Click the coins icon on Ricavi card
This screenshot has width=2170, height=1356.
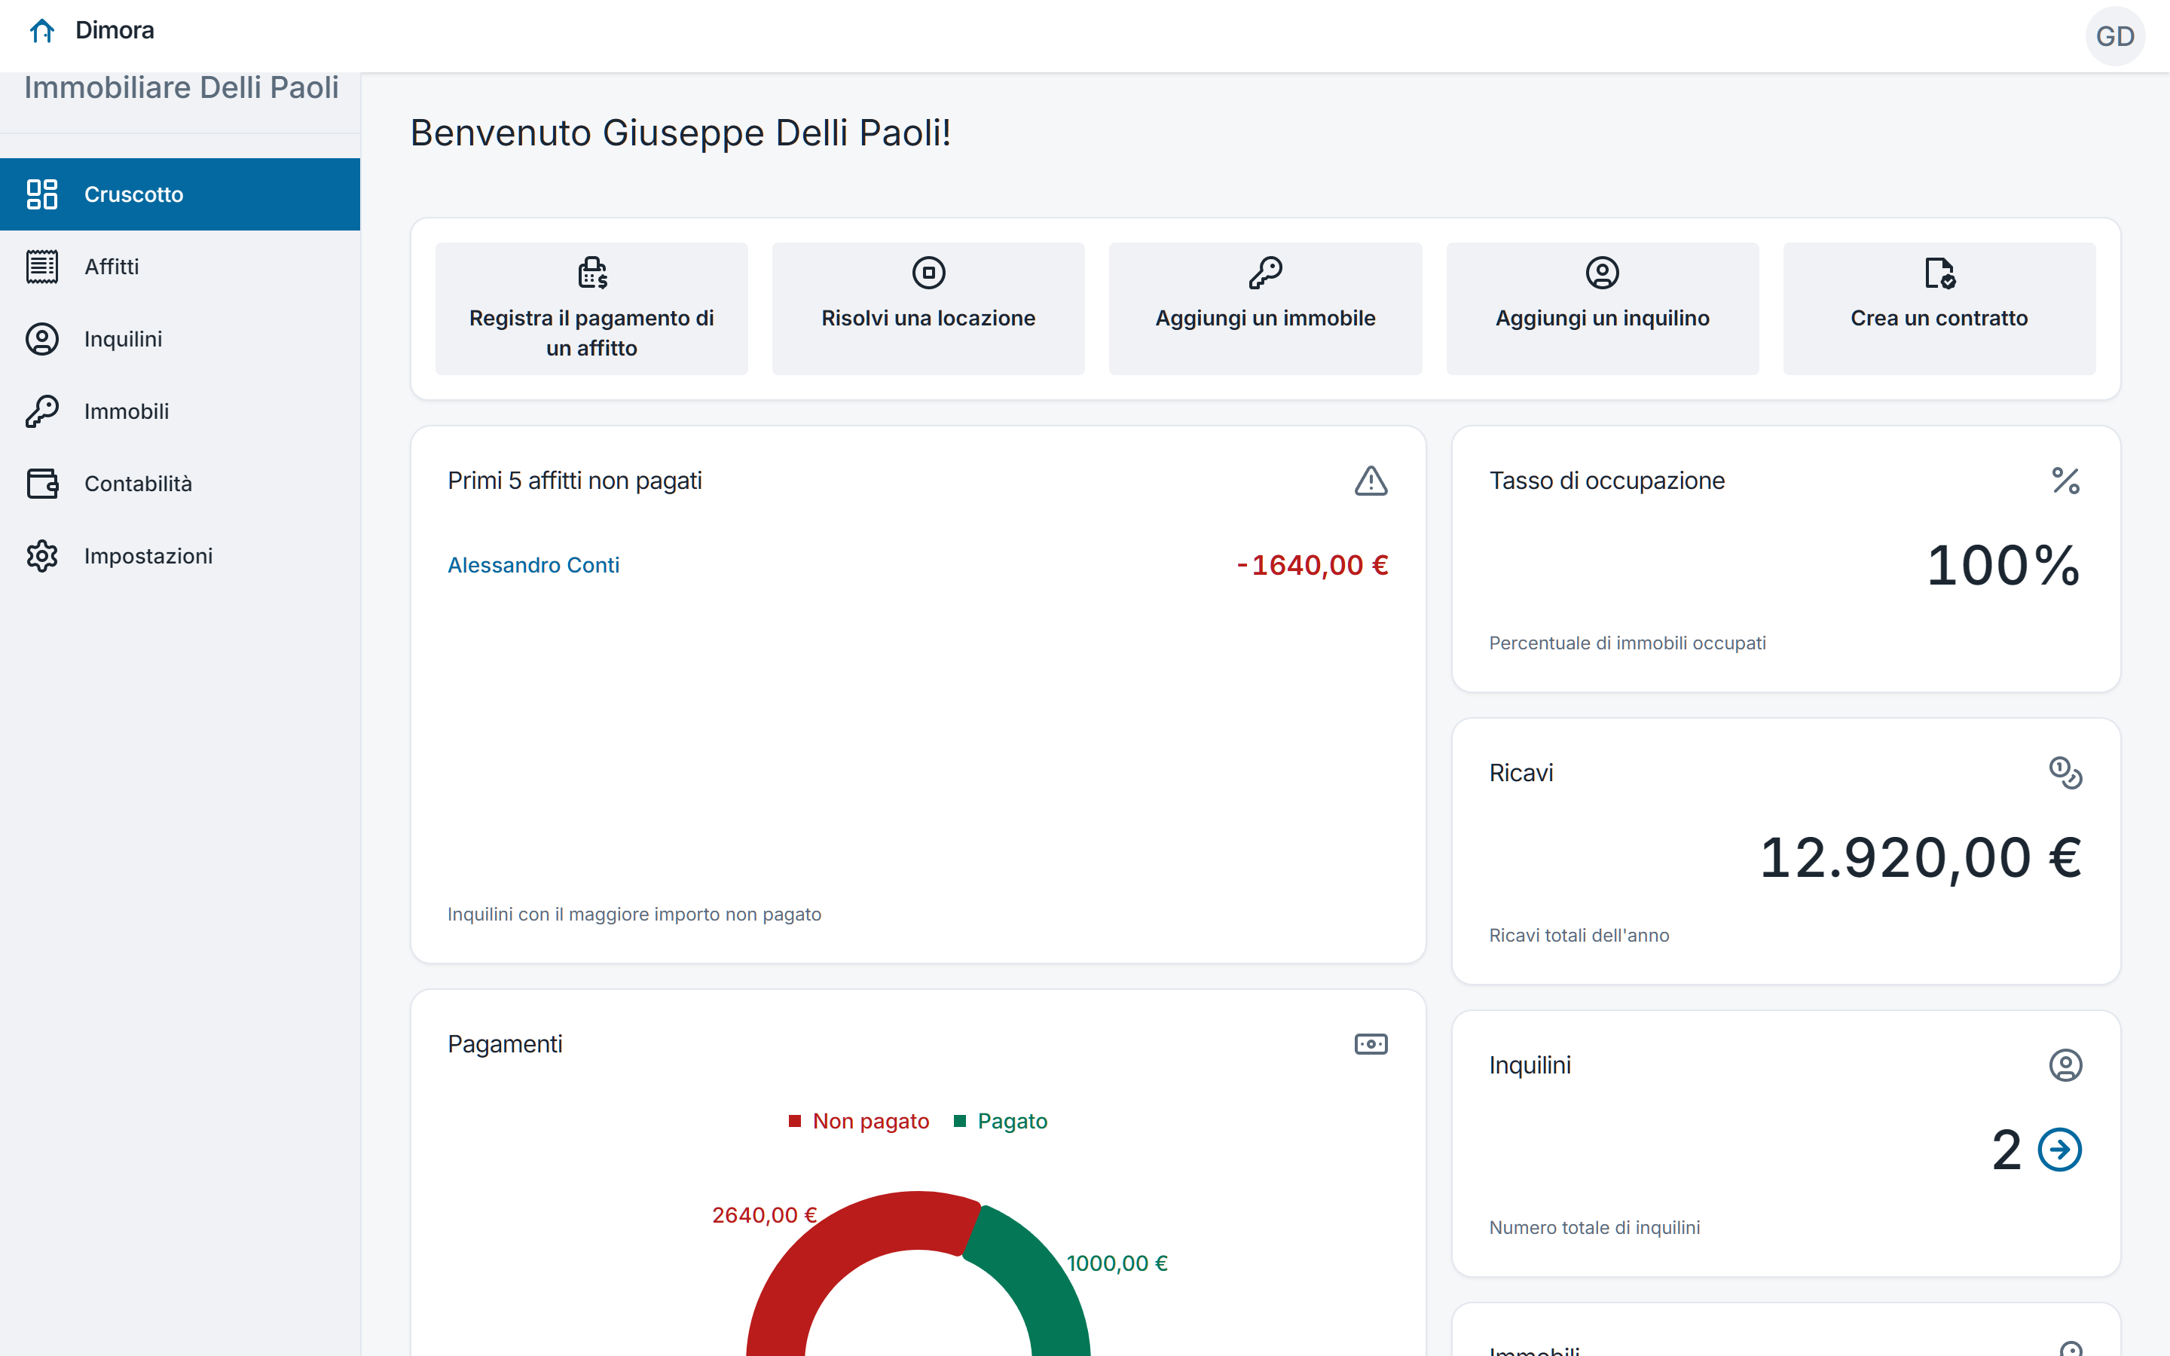pos(2066,773)
